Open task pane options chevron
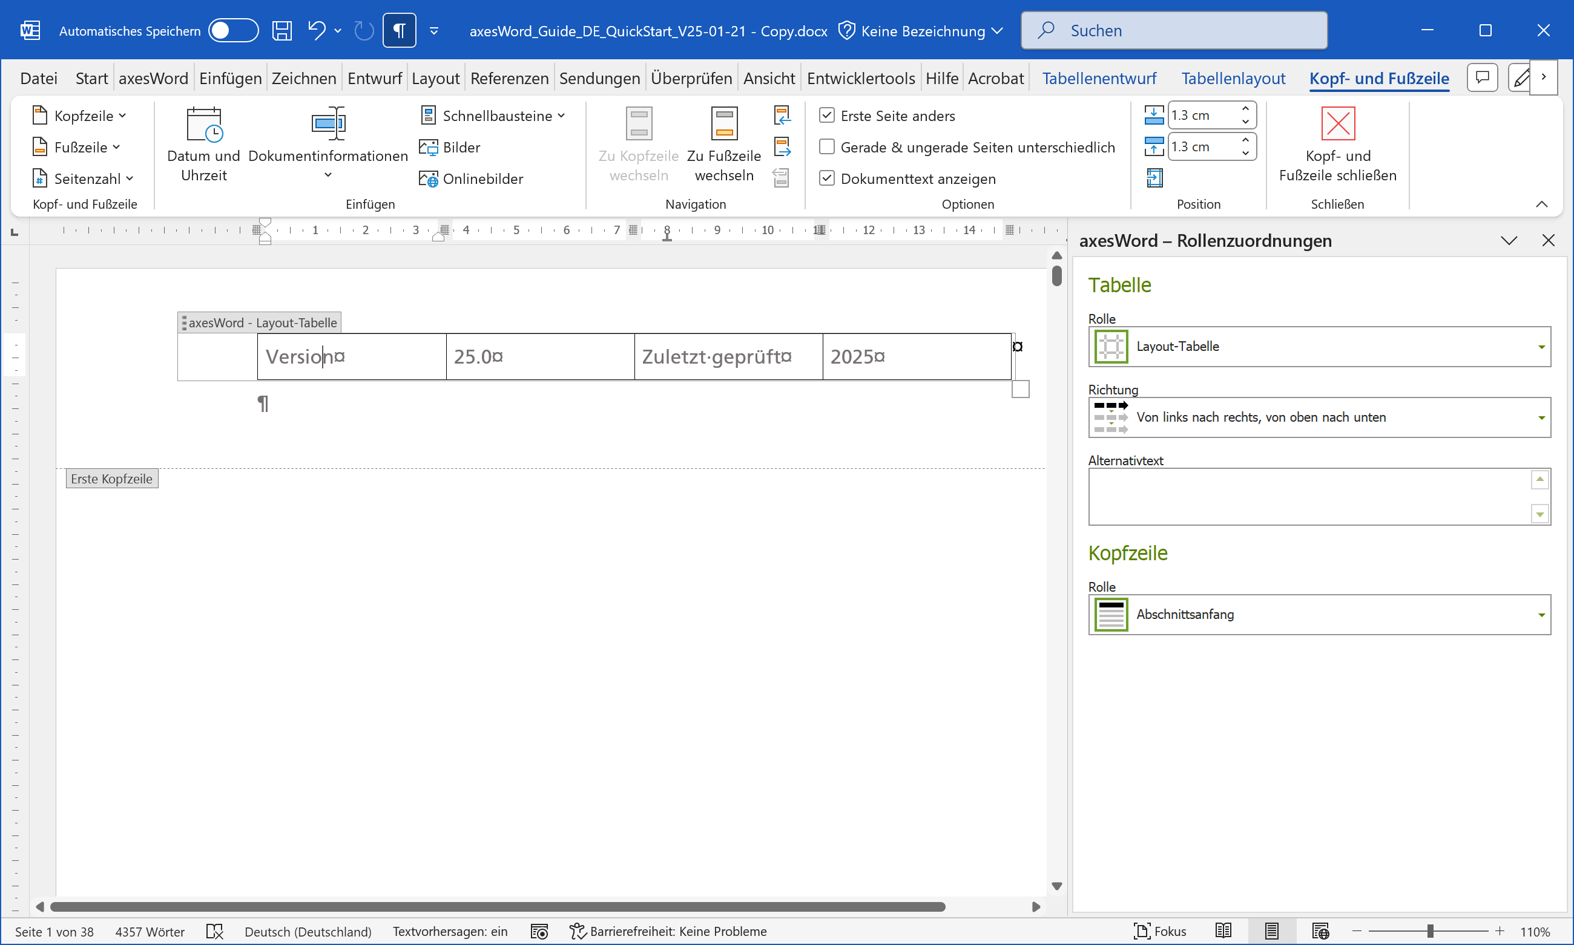Viewport: 1574px width, 945px height. coord(1509,241)
